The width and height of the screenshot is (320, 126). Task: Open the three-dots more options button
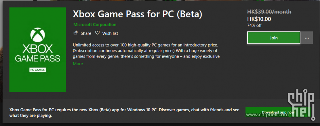click(307, 38)
